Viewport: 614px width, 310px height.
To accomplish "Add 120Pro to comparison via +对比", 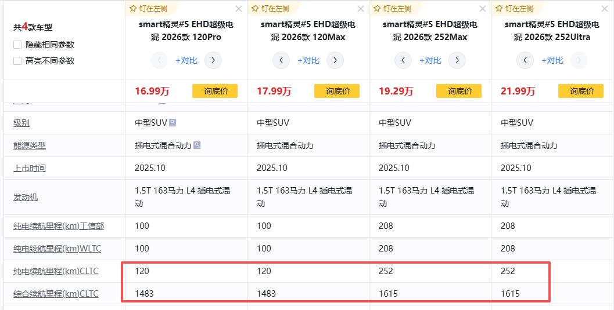I will point(186,60).
